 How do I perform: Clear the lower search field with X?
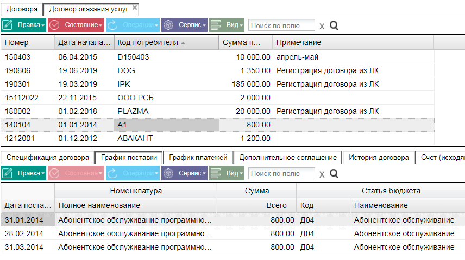pyautogui.click(x=322, y=174)
